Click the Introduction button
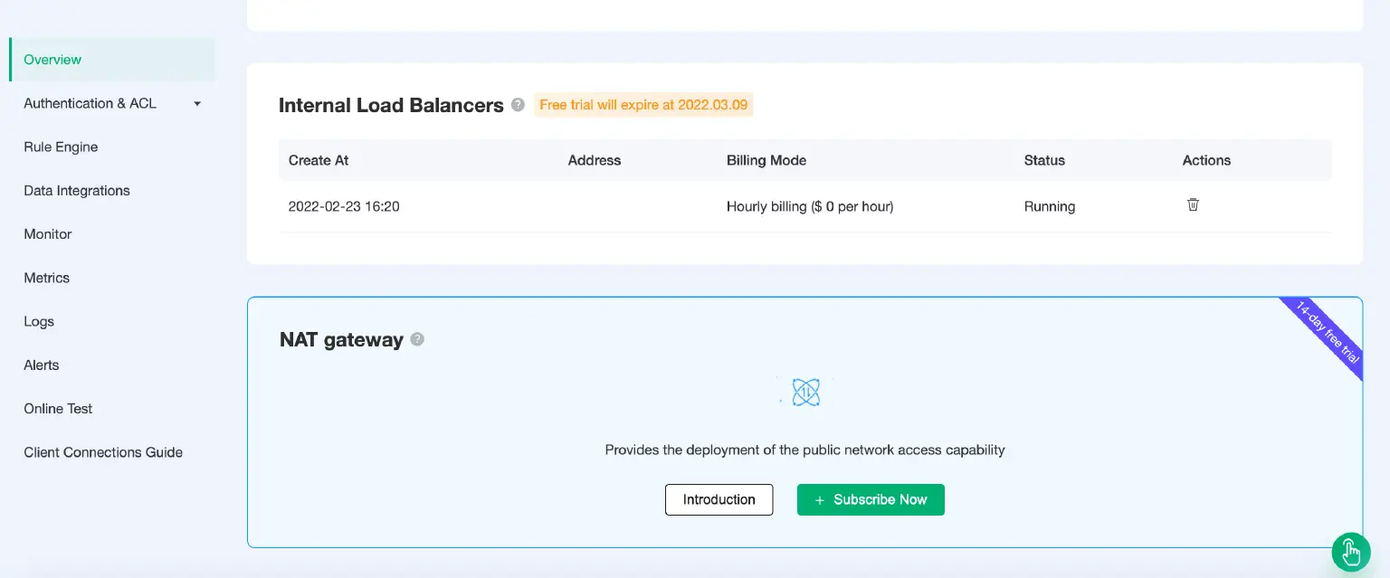Viewport: 1390px width, 578px height. click(719, 499)
